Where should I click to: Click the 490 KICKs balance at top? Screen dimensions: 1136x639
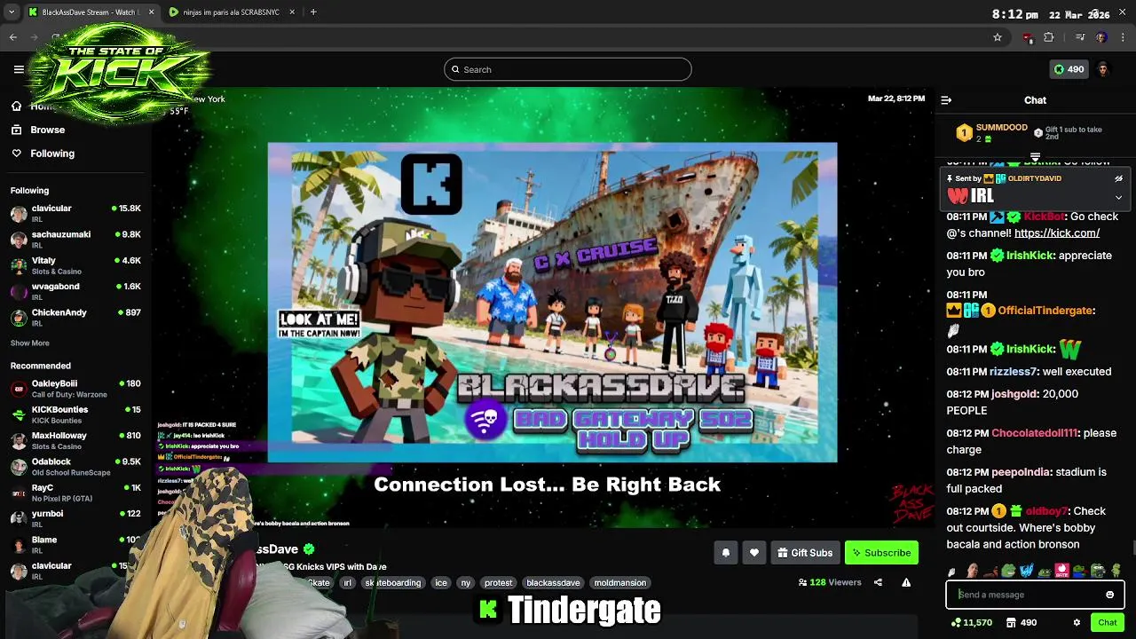(x=1069, y=69)
